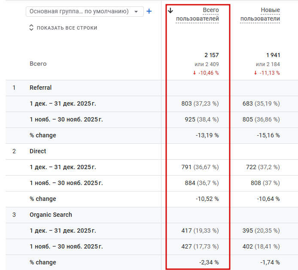Screen dimensions: 298x270
Task: Click the blue plus add dimension icon
Action: pos(149,12)
